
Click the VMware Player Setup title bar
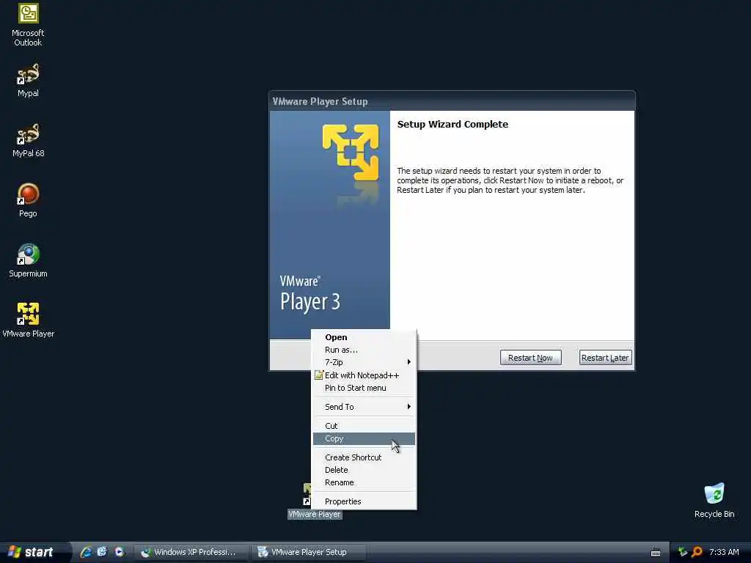pos(452,101)
